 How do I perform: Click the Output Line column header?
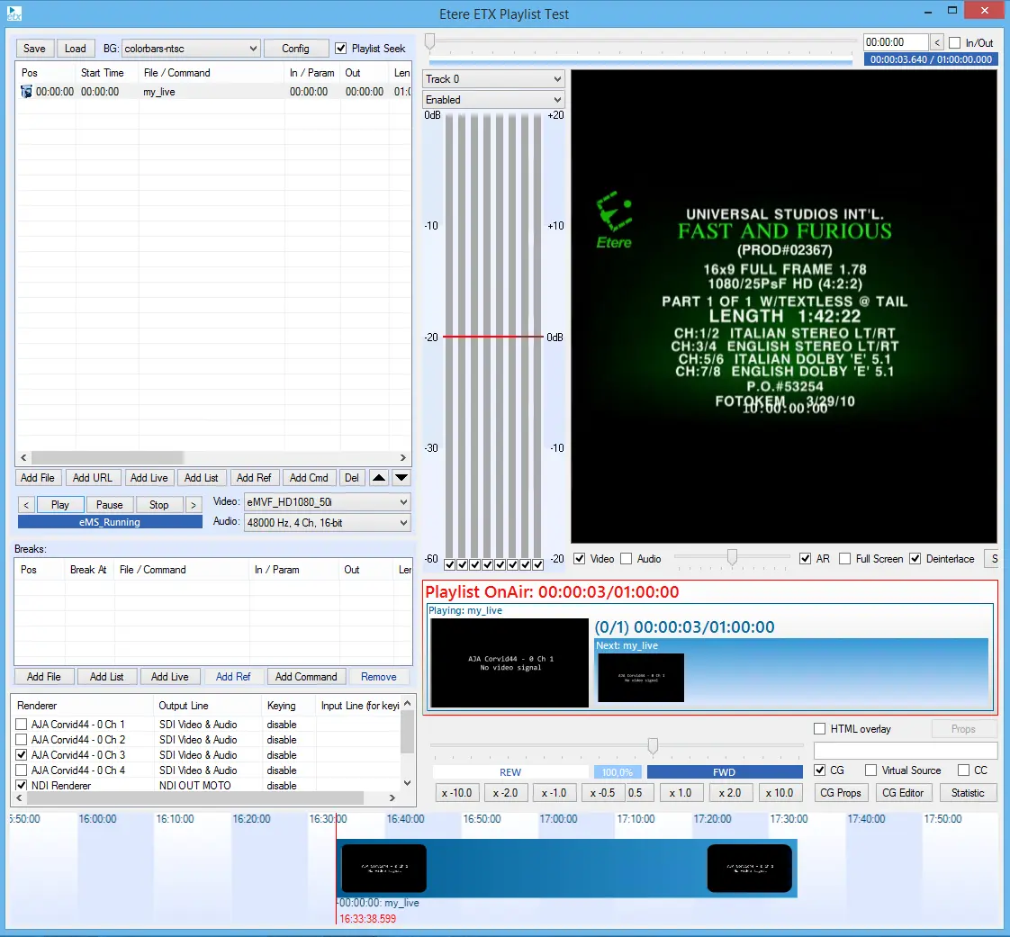coord(184,706)
